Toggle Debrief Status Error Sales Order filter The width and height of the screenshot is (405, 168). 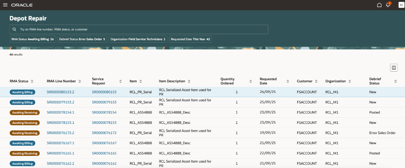pos(82,39)
